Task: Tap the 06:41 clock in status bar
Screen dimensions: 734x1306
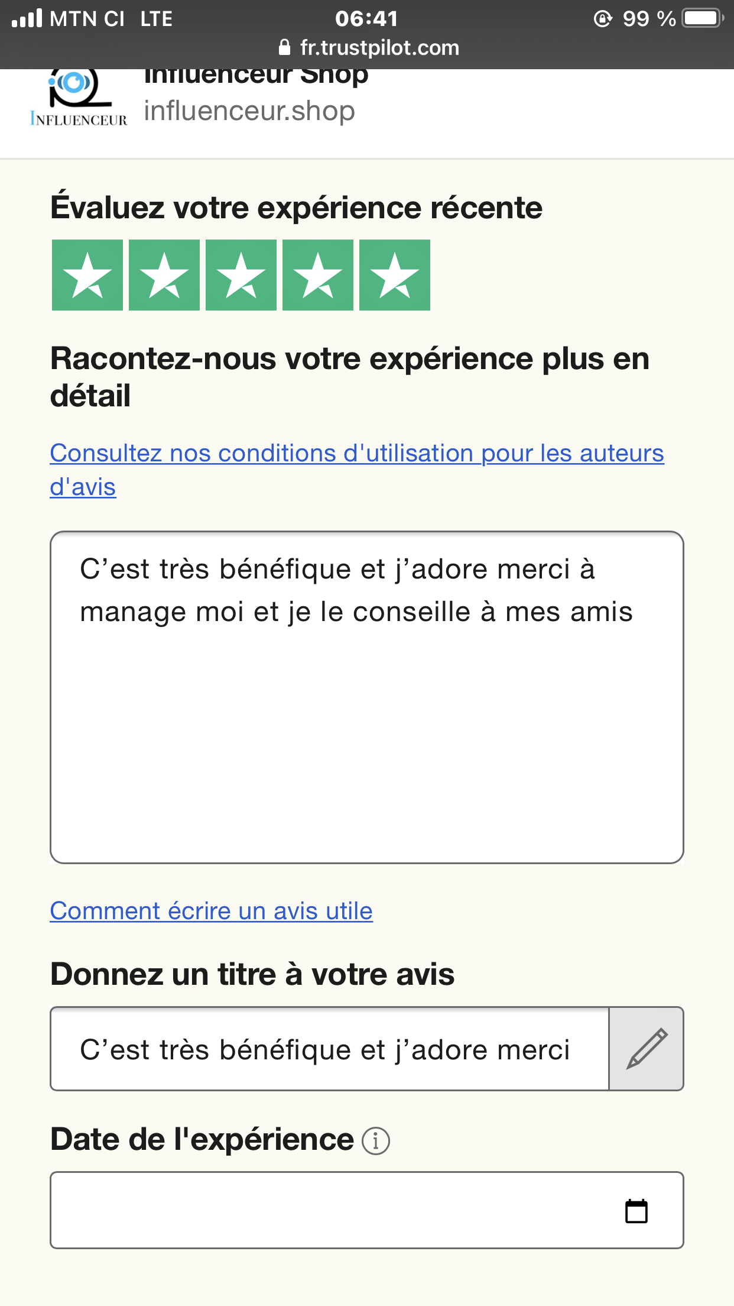Action: (x=366, y=19)
